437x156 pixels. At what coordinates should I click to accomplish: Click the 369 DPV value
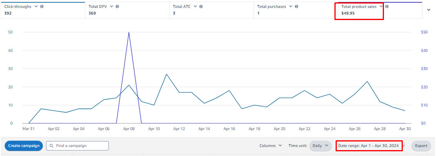[92, 13]
